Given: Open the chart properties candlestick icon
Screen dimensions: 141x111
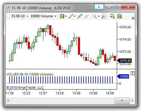Looking at the screenshot, I should (x=119, y=16).
